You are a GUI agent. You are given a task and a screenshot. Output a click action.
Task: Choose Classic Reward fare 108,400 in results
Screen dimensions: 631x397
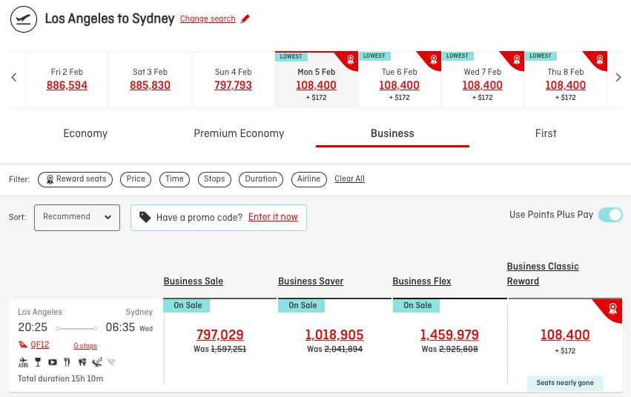coord(565,335)
